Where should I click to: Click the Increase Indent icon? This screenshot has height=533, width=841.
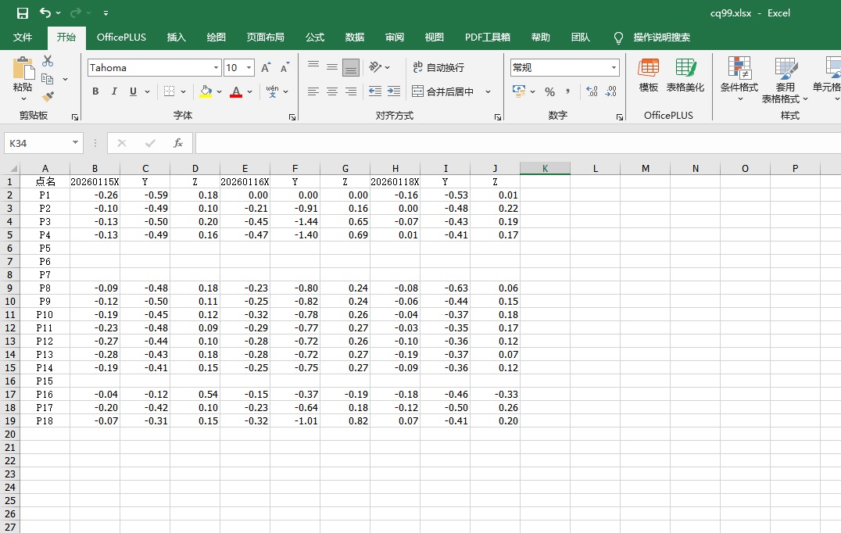pyautogui.click(x=394, y=91)
